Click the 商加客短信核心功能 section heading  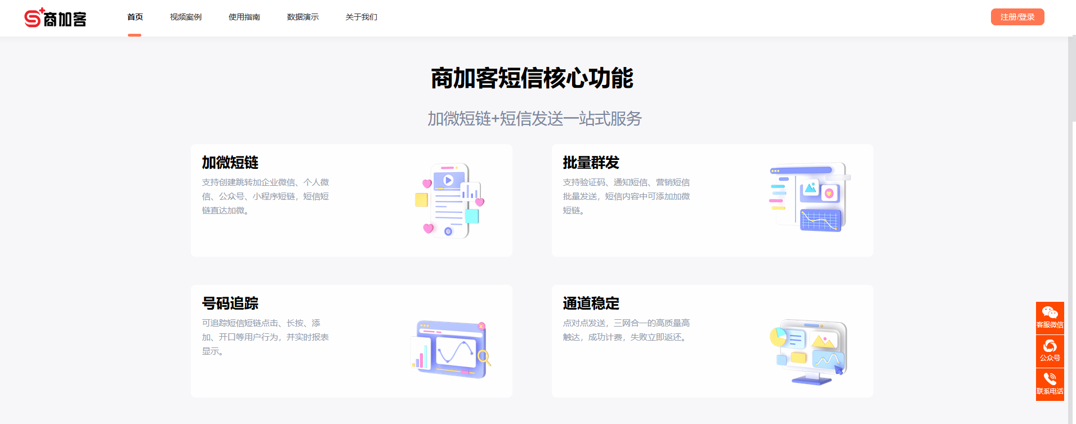point(532,78)
